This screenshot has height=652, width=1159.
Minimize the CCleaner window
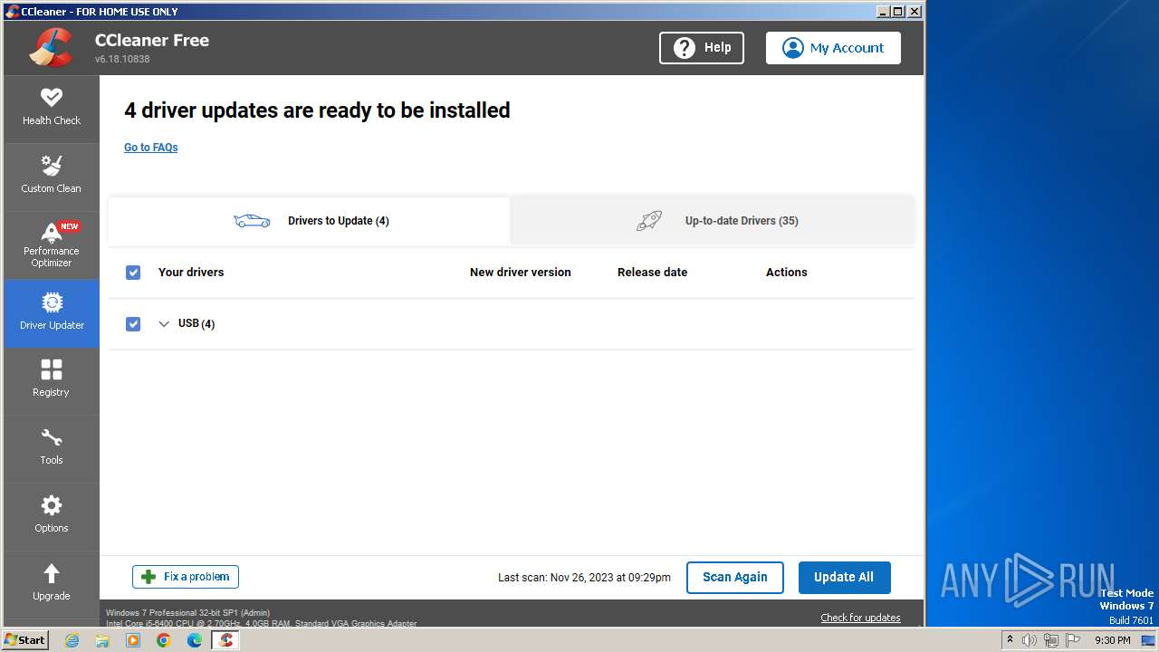click(883, 12)
